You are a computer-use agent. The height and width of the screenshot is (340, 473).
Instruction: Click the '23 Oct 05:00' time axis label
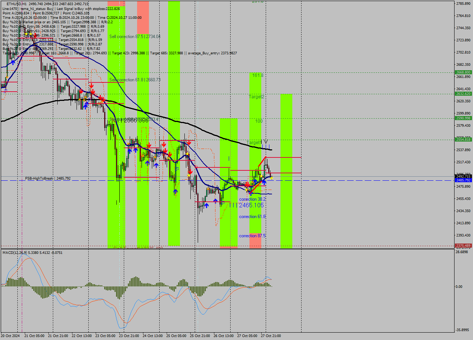tap(105, 336)
